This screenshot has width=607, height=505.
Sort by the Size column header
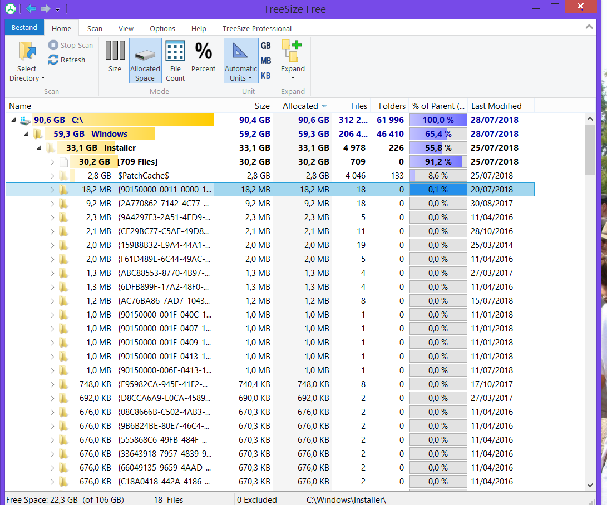[x=244, y=106]
